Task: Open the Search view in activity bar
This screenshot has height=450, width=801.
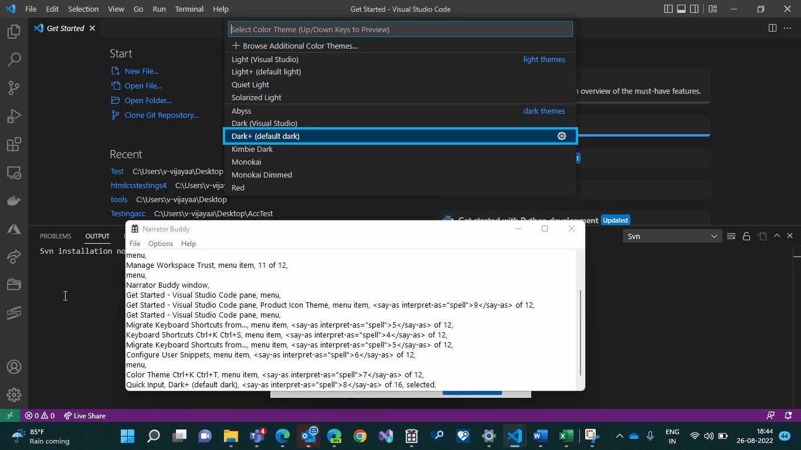Action: tap(14, 59)
